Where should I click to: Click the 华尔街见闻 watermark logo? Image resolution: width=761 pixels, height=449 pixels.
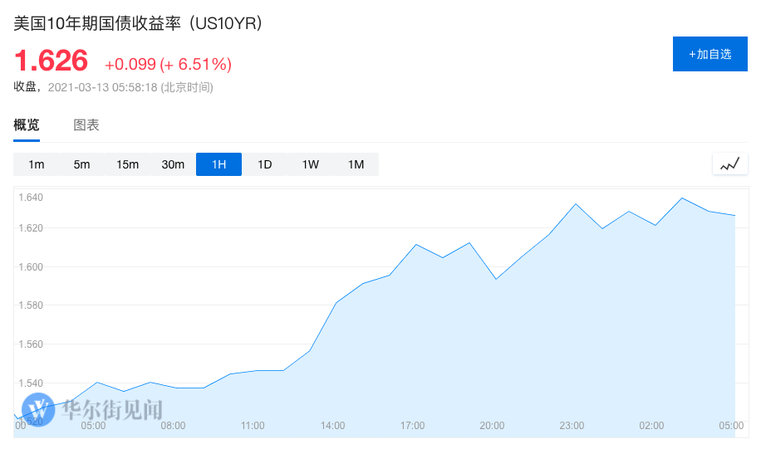(93, 409)
